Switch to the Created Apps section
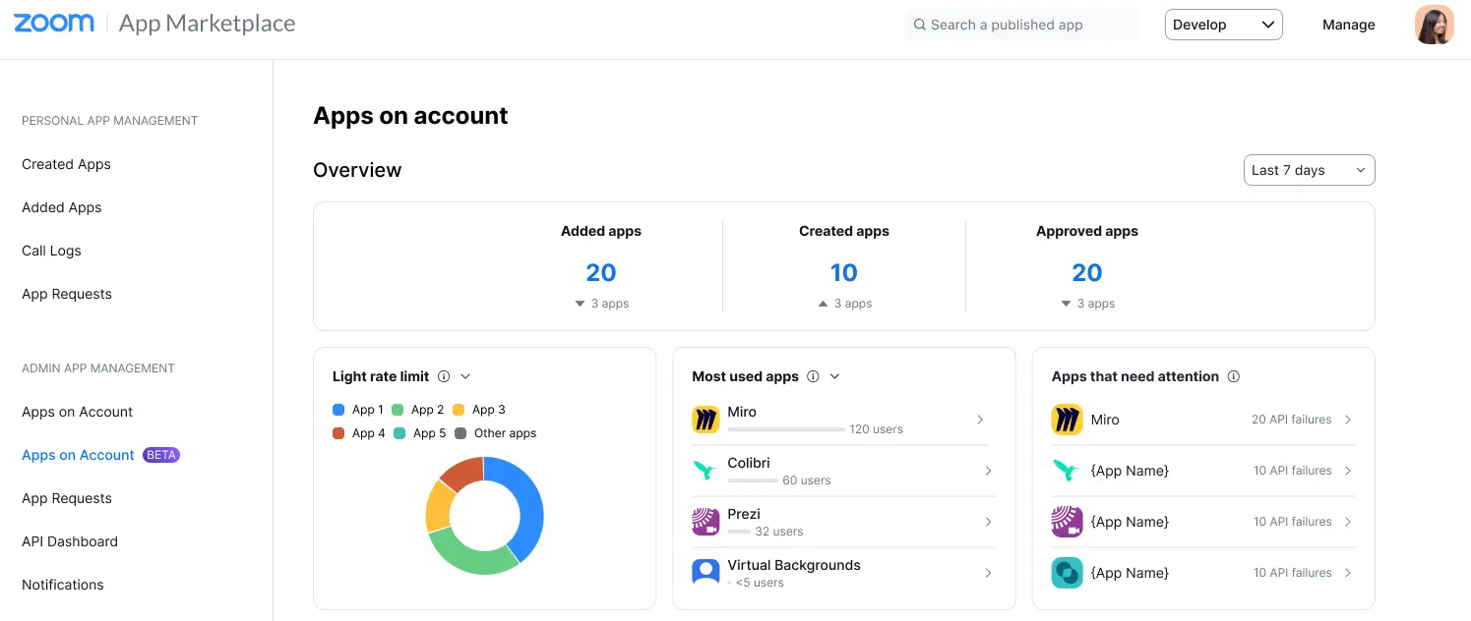Screen dimensions: 1471x621 point(65,164)
